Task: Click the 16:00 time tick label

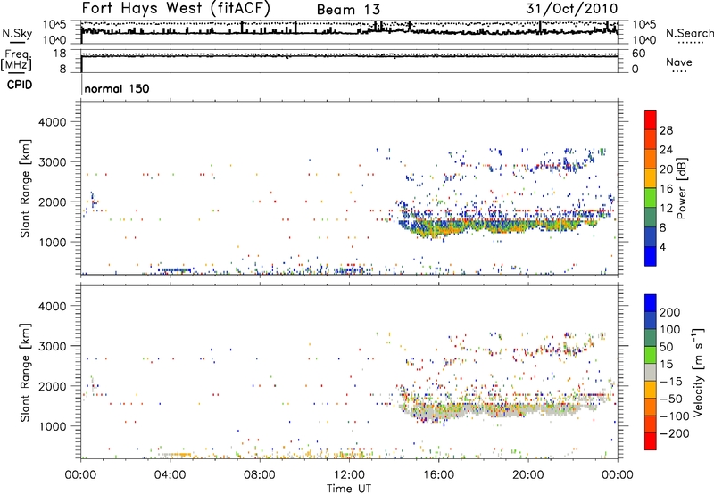Action: [438, 475]
